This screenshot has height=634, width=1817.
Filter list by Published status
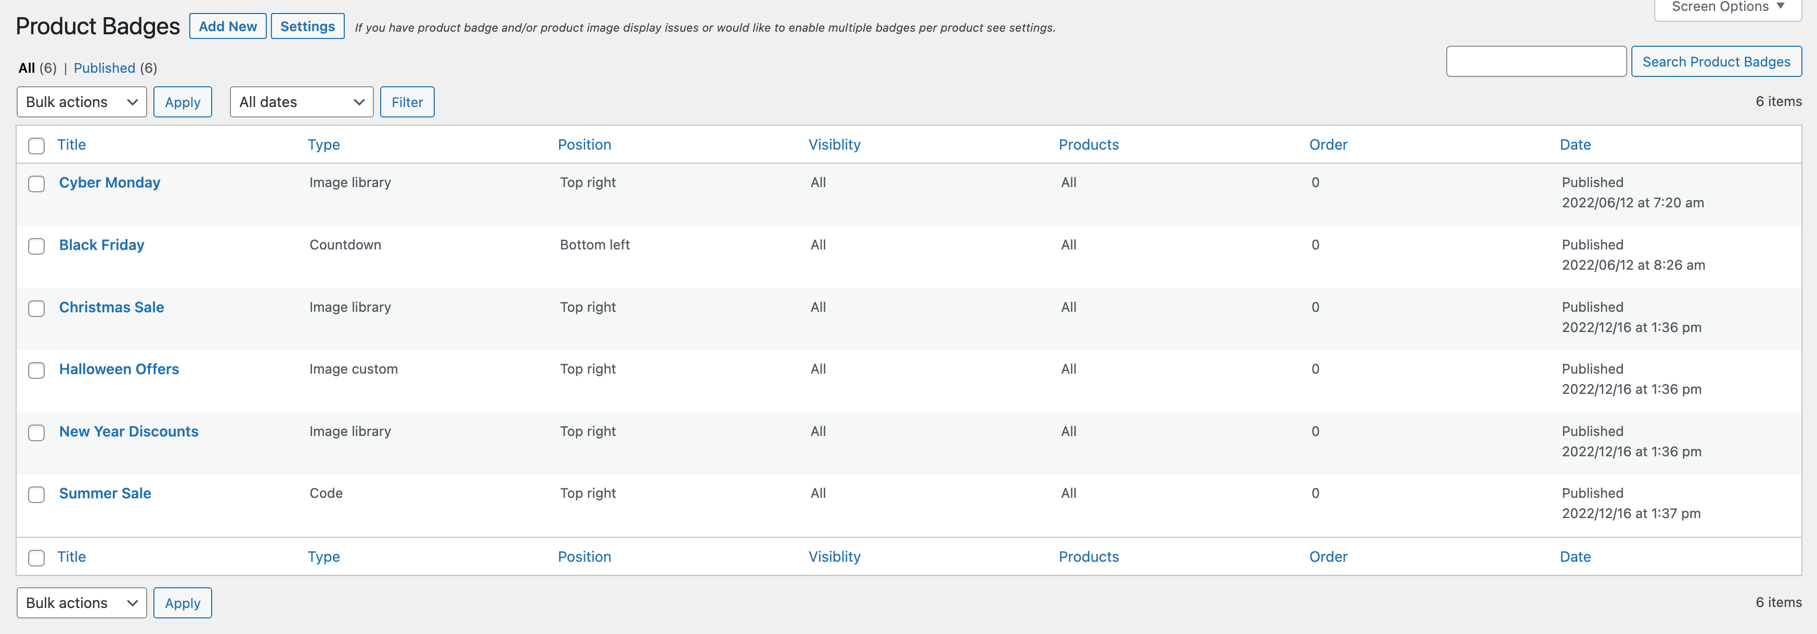105,68
